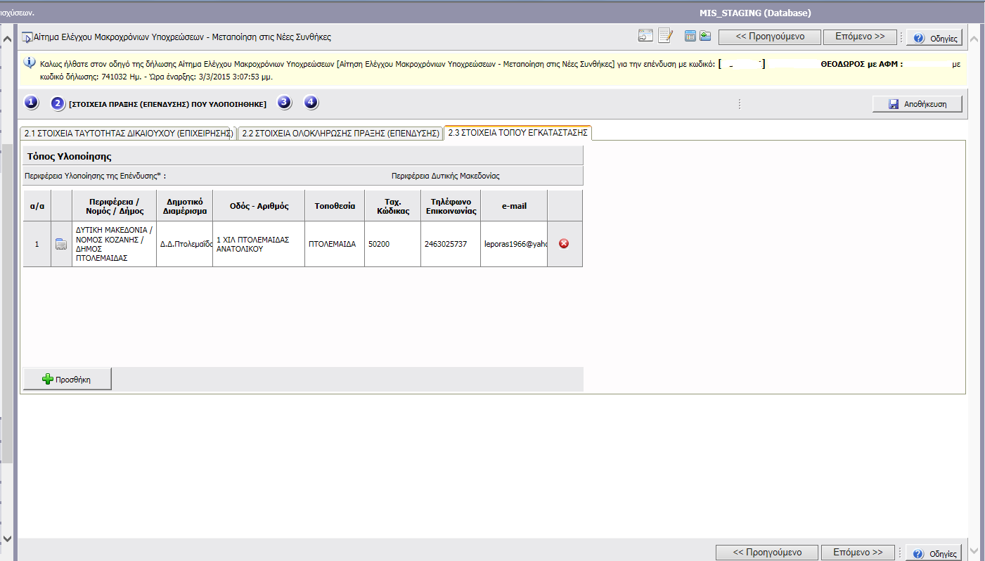The height and width of the screenshot is (561, 985).
Task: Select the 1 ΧΙΛ ΠΤΟΛΕΜΑΙΔΑΣ ΑΝΑΤΟΛΙΚΟΥ cell
Action: pos(259,244)
